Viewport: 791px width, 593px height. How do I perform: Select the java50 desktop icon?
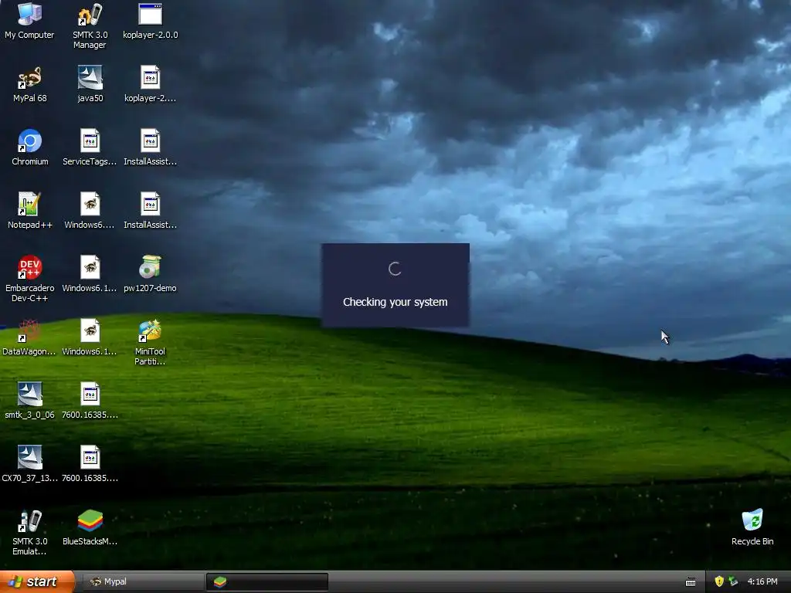tap(90, 84)
